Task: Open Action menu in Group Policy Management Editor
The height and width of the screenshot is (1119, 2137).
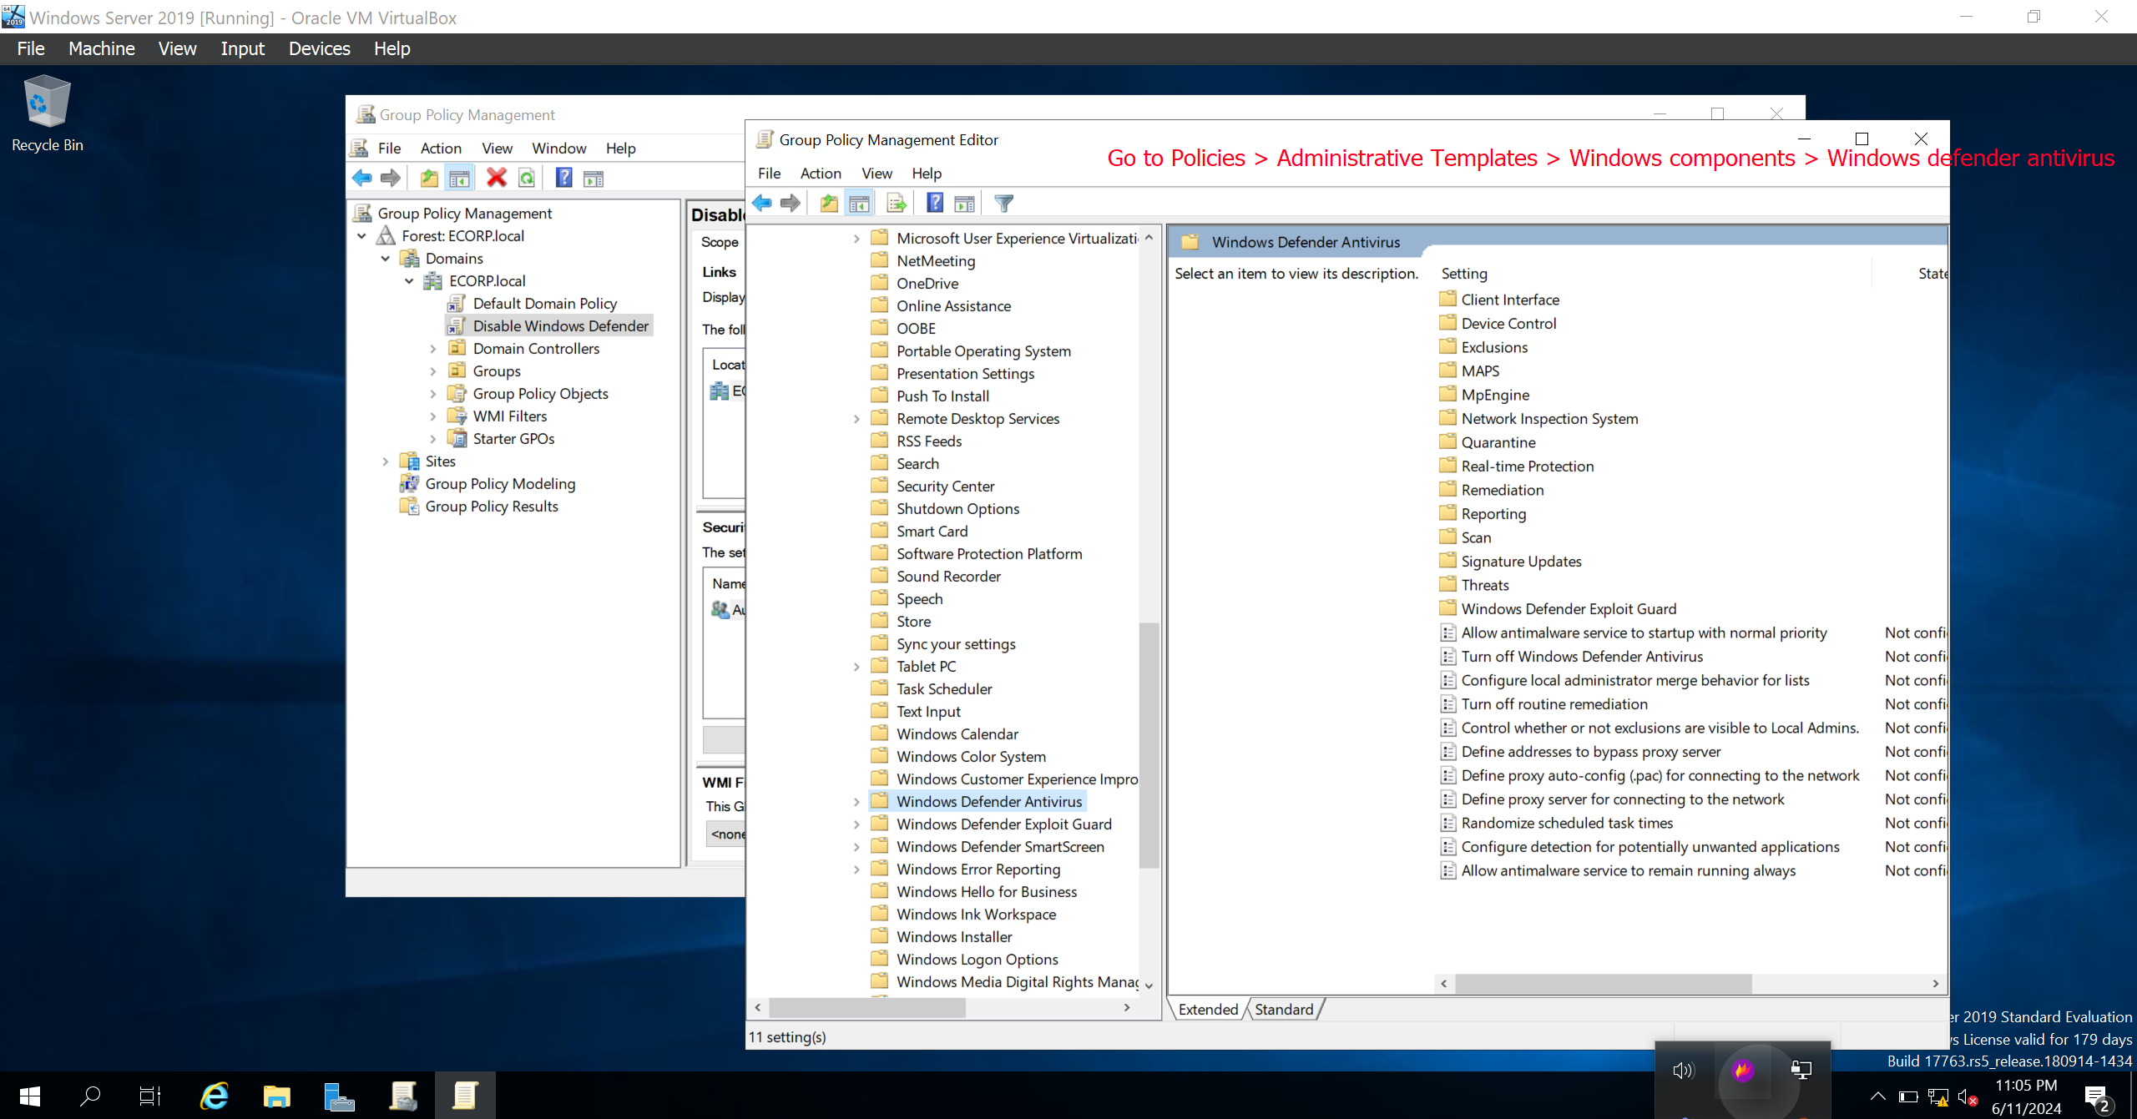Action: point(821,173)
